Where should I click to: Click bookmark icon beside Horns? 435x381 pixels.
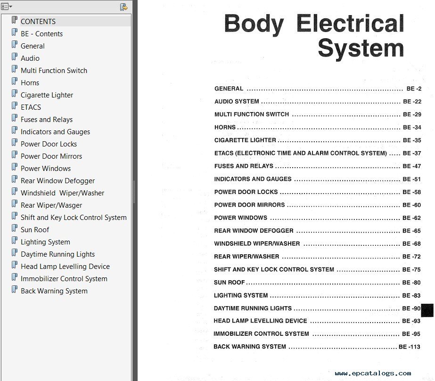(15, 81)
